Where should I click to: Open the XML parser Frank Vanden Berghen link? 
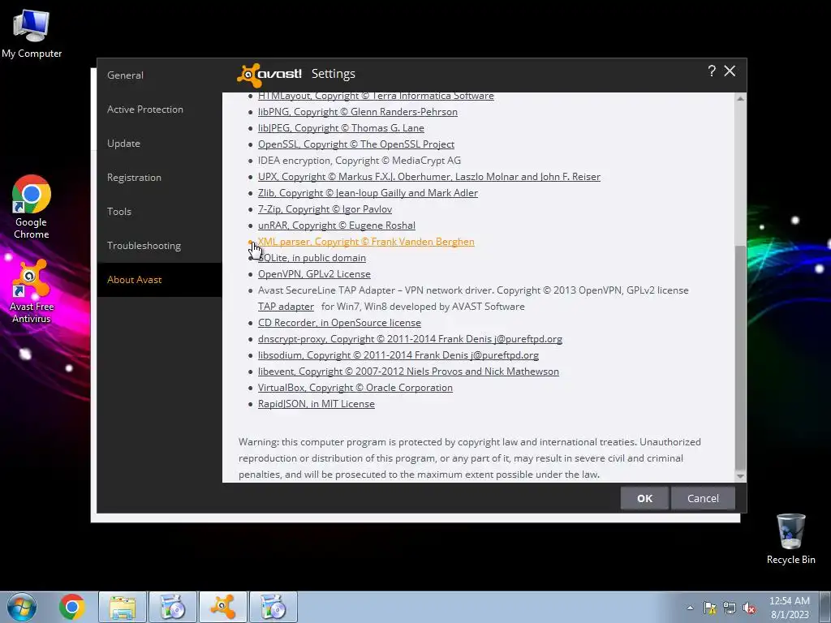tap(366, 242)
